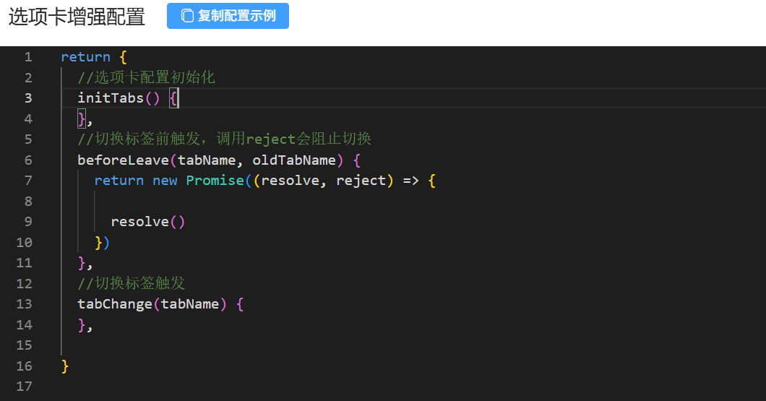Image resolution: width=766 pixels, height=401 pixels.
Task: Click the return keyword on line 1
Action: [85, 57]
